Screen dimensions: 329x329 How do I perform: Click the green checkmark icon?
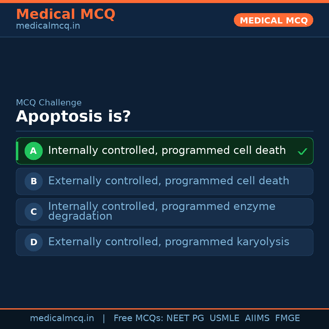pyautogui.click(x=302, y=151)
